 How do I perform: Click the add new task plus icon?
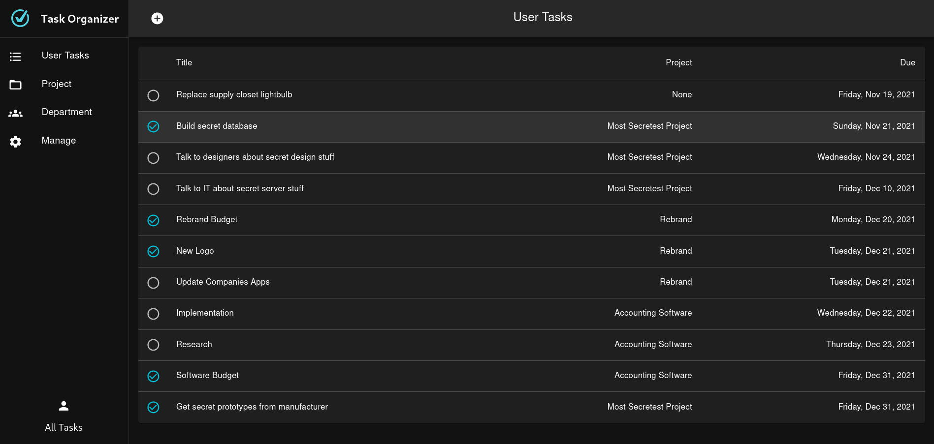point(157,19)
